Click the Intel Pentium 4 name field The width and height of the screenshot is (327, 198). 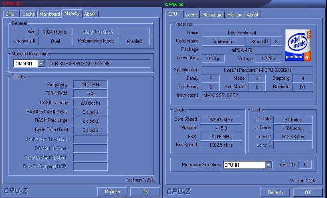[x=242, y=33]
